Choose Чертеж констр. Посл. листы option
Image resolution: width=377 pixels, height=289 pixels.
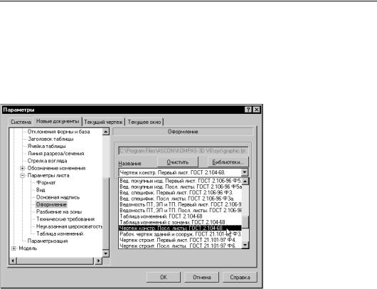point(181,228)
